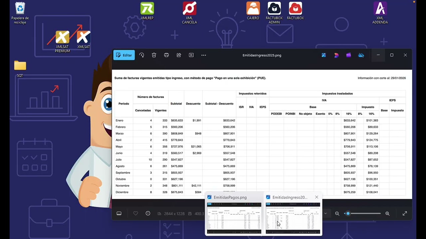426x239 pixels.
Task: Click the 'Enero' period cell
Action: (119, 120)
